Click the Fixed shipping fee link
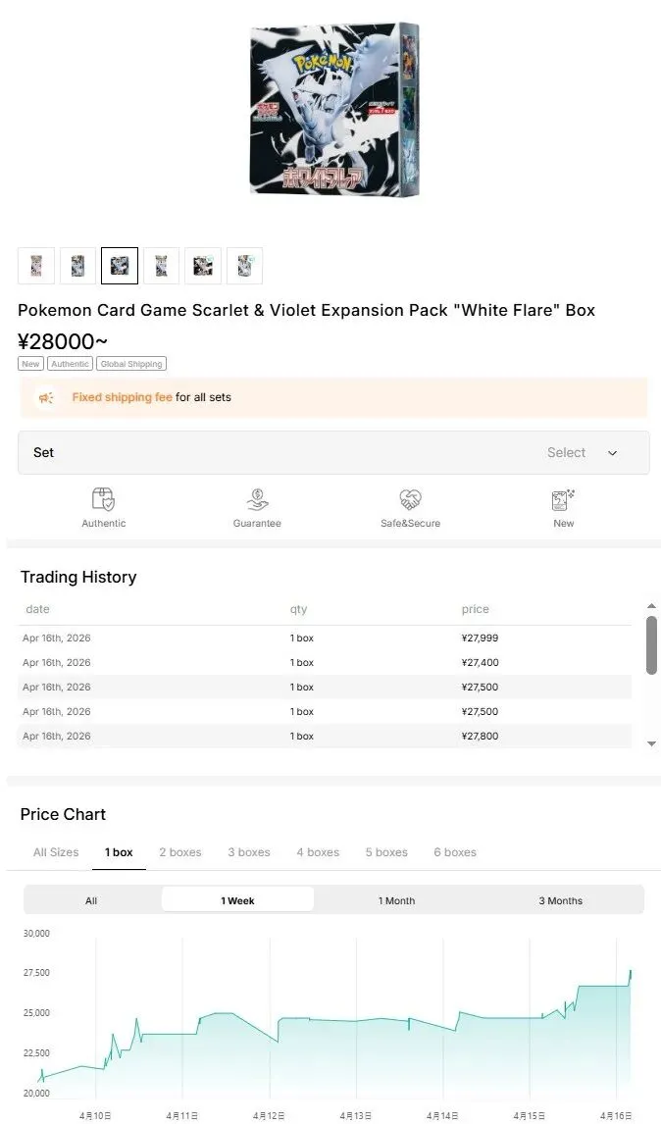 (x=122, y=397)
